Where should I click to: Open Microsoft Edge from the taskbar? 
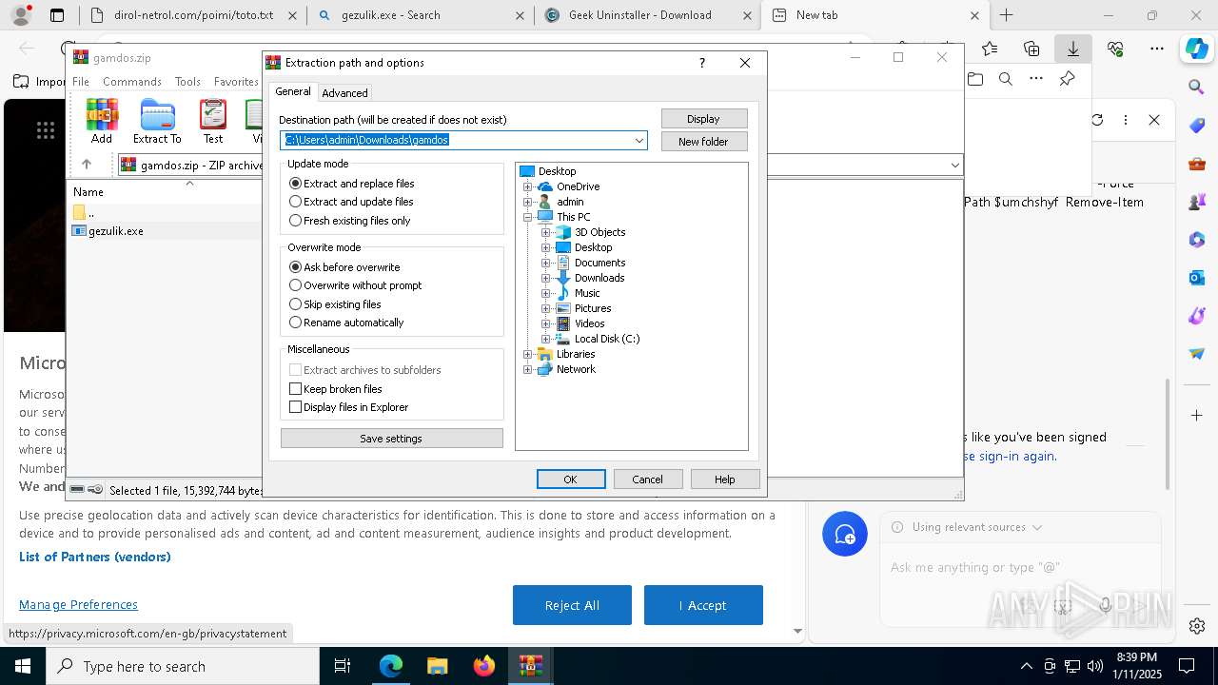coord(391,666)
